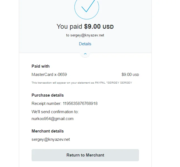Select the receipt number 1195635876768918
The height and width of the screenshot is (167, 180).
coord(80,104)
